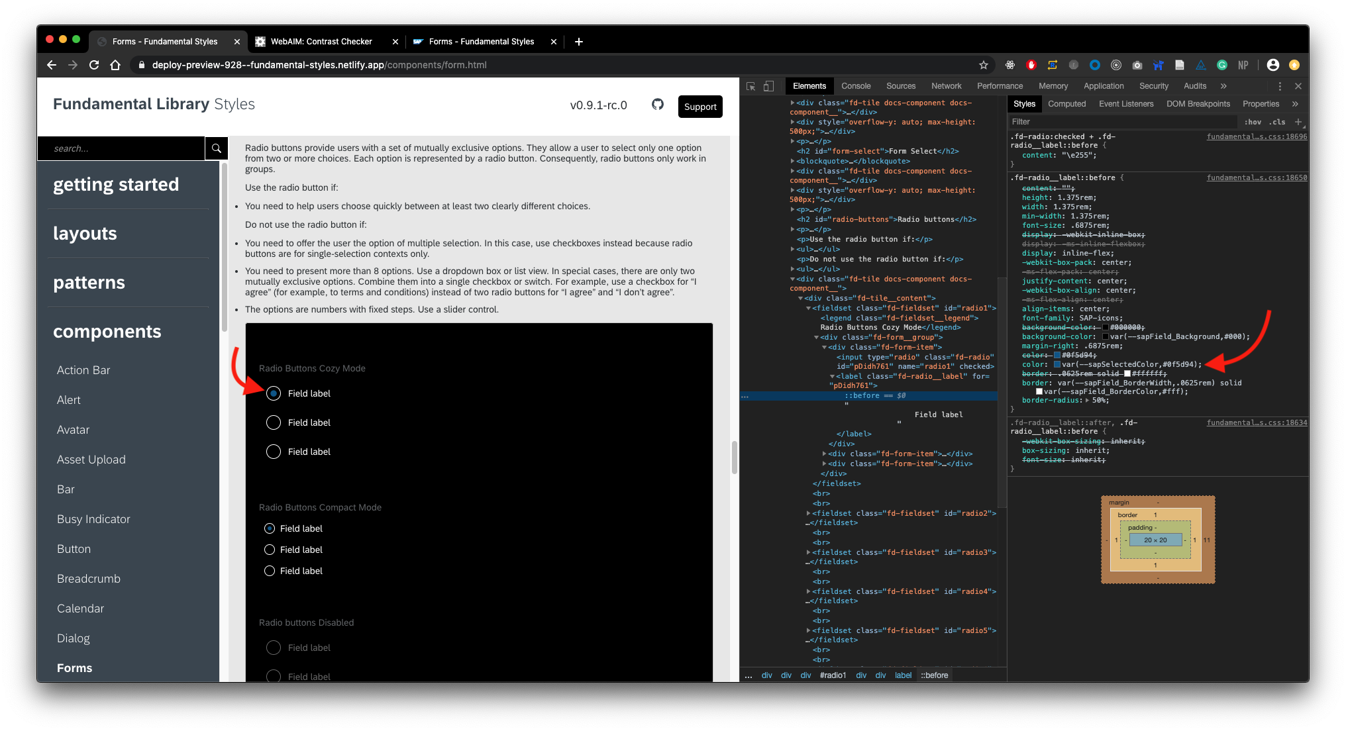This screenshot has width=1346, height=731.
Task: Open the DevTools three-dot customization menu
Action: click(1280, 86)
